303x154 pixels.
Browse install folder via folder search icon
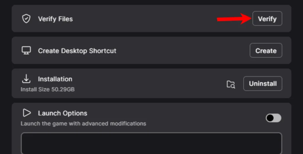click(x=231, y=85)
